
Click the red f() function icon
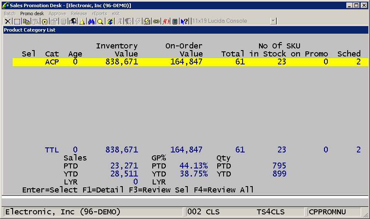[x=166, y=21]
